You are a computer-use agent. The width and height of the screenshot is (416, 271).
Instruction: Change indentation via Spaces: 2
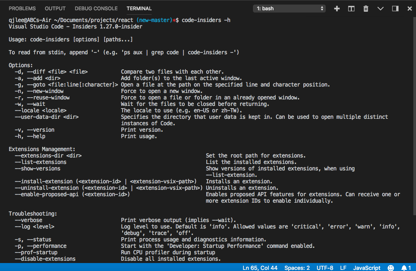pos(297,268)
